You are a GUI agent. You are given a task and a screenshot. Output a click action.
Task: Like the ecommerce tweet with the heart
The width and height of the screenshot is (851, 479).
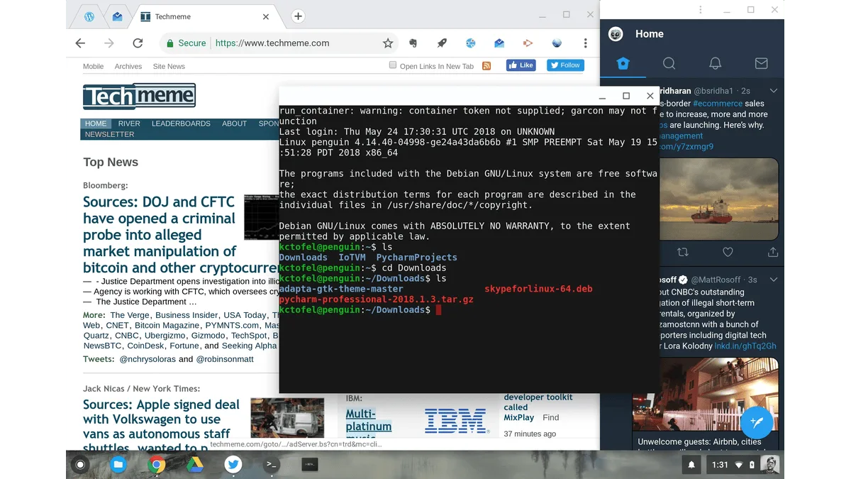(x=728, y=252)
